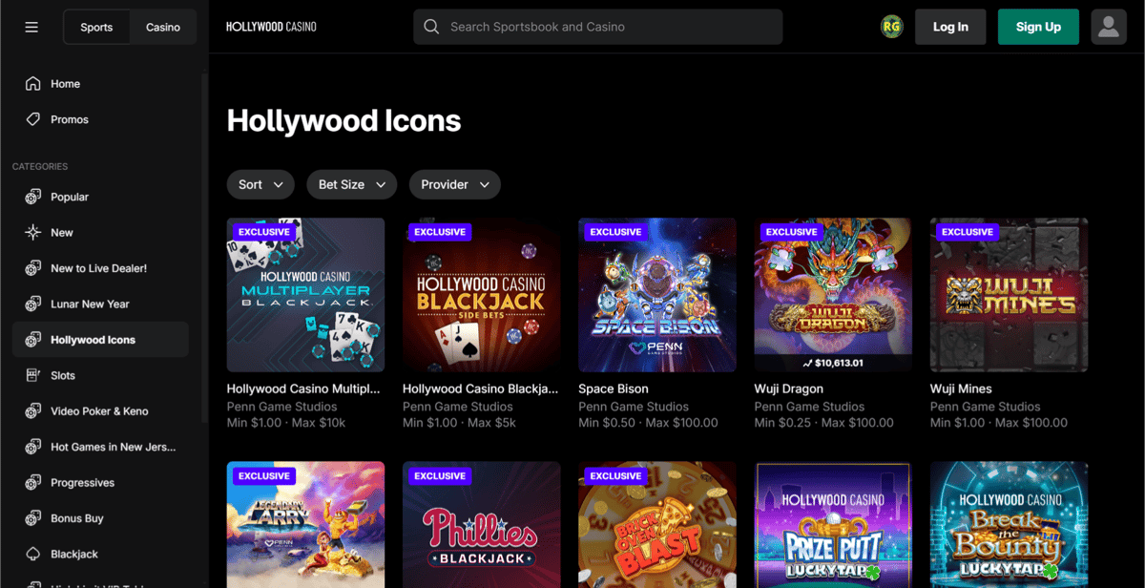Click the search magnifier icon
Viewport: 1145px width, 588px height.
pyautogui.click(x=431, y=27)
